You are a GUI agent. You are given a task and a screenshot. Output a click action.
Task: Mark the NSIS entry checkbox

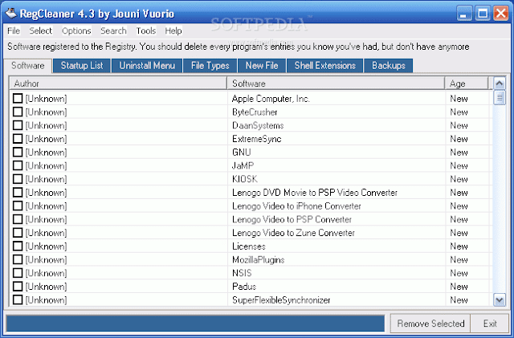point(18,273)
